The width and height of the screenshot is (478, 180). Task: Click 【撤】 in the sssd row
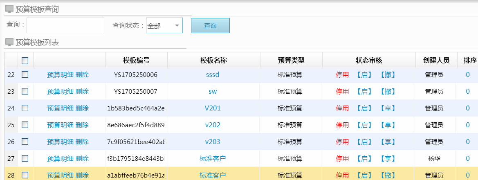(x=387, y=75)
